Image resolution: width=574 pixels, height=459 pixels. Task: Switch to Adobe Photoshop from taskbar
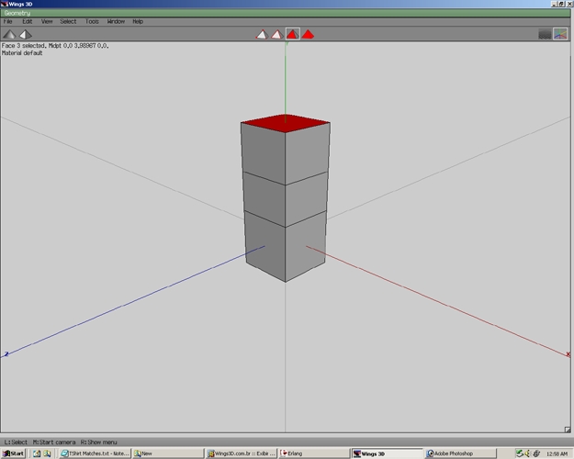point(460,453)
